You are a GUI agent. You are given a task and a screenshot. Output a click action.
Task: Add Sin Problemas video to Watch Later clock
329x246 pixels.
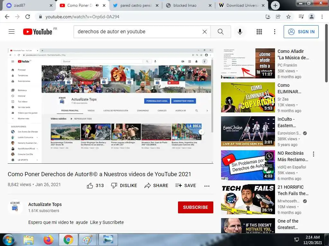pyautogui.click(x=269, y=156)
